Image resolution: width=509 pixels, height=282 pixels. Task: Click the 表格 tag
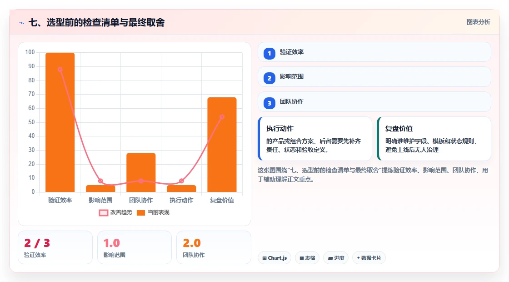[307, 258]
